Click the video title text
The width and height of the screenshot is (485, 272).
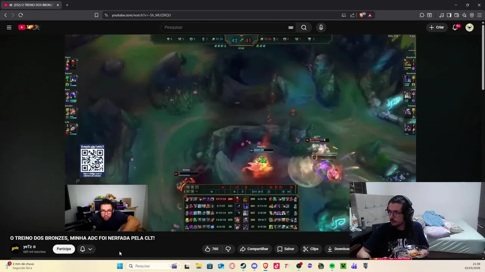tap(82, 238)
